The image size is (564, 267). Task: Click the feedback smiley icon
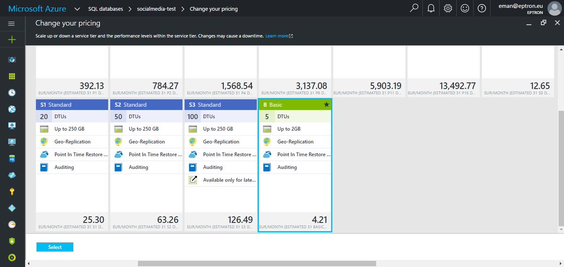[x=465, y=8]
